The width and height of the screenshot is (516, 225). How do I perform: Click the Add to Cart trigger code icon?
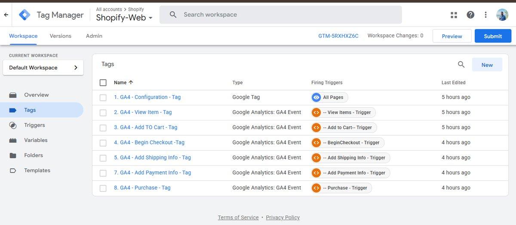click(316, 127)
